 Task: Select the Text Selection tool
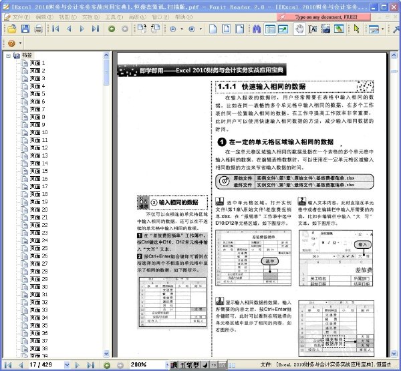[x=313, y=29]
